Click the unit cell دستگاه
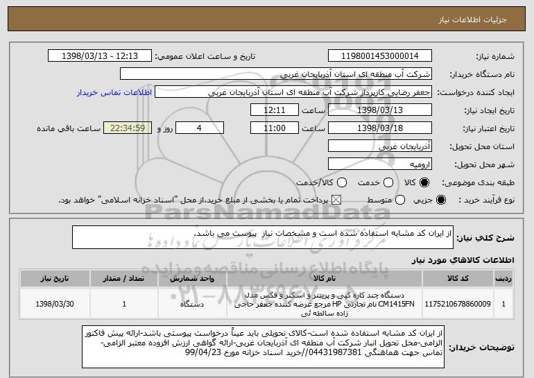This screenshot has width=534, height=378. (x=192, y=304)
